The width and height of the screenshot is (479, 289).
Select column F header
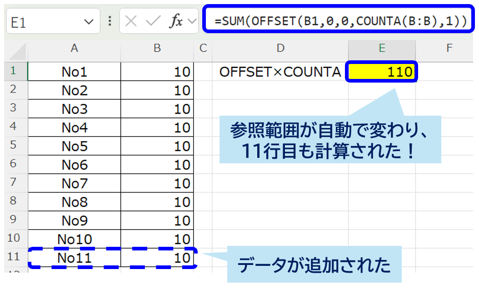(449, 48)
